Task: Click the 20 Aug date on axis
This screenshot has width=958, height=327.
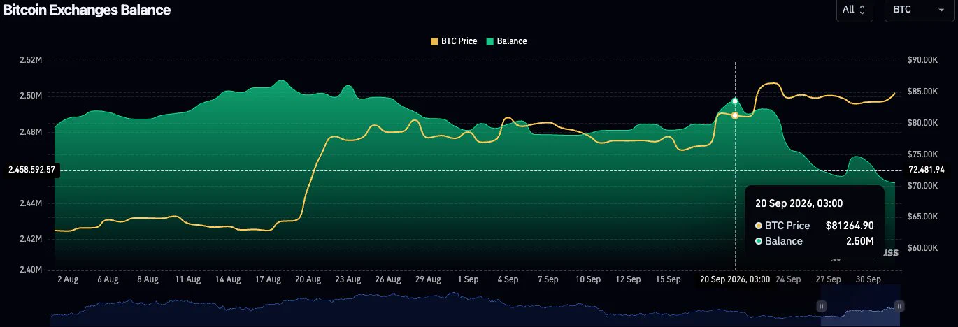Action: click(x=308, y=279)
